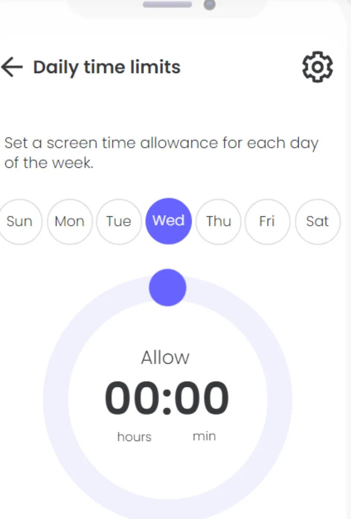The height and width of the screenshot is (519, 351).
Task: Click the phone speaker bar at top
Action: [167, 5]
